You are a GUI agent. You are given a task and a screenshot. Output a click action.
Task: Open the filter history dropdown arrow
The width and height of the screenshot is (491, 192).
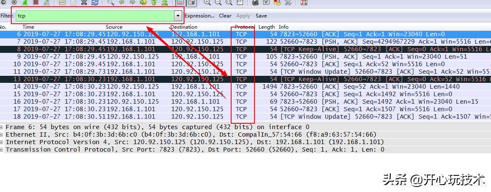[178, 16]
